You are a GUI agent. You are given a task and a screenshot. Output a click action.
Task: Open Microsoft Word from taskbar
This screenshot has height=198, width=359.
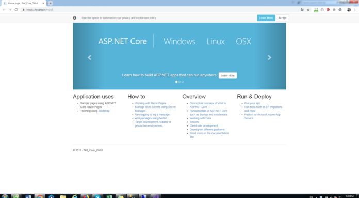[28, 196]
